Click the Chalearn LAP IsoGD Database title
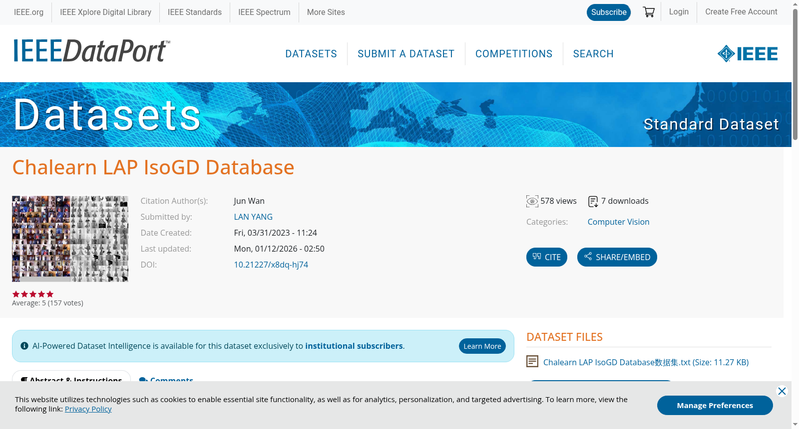 point(153,167)
